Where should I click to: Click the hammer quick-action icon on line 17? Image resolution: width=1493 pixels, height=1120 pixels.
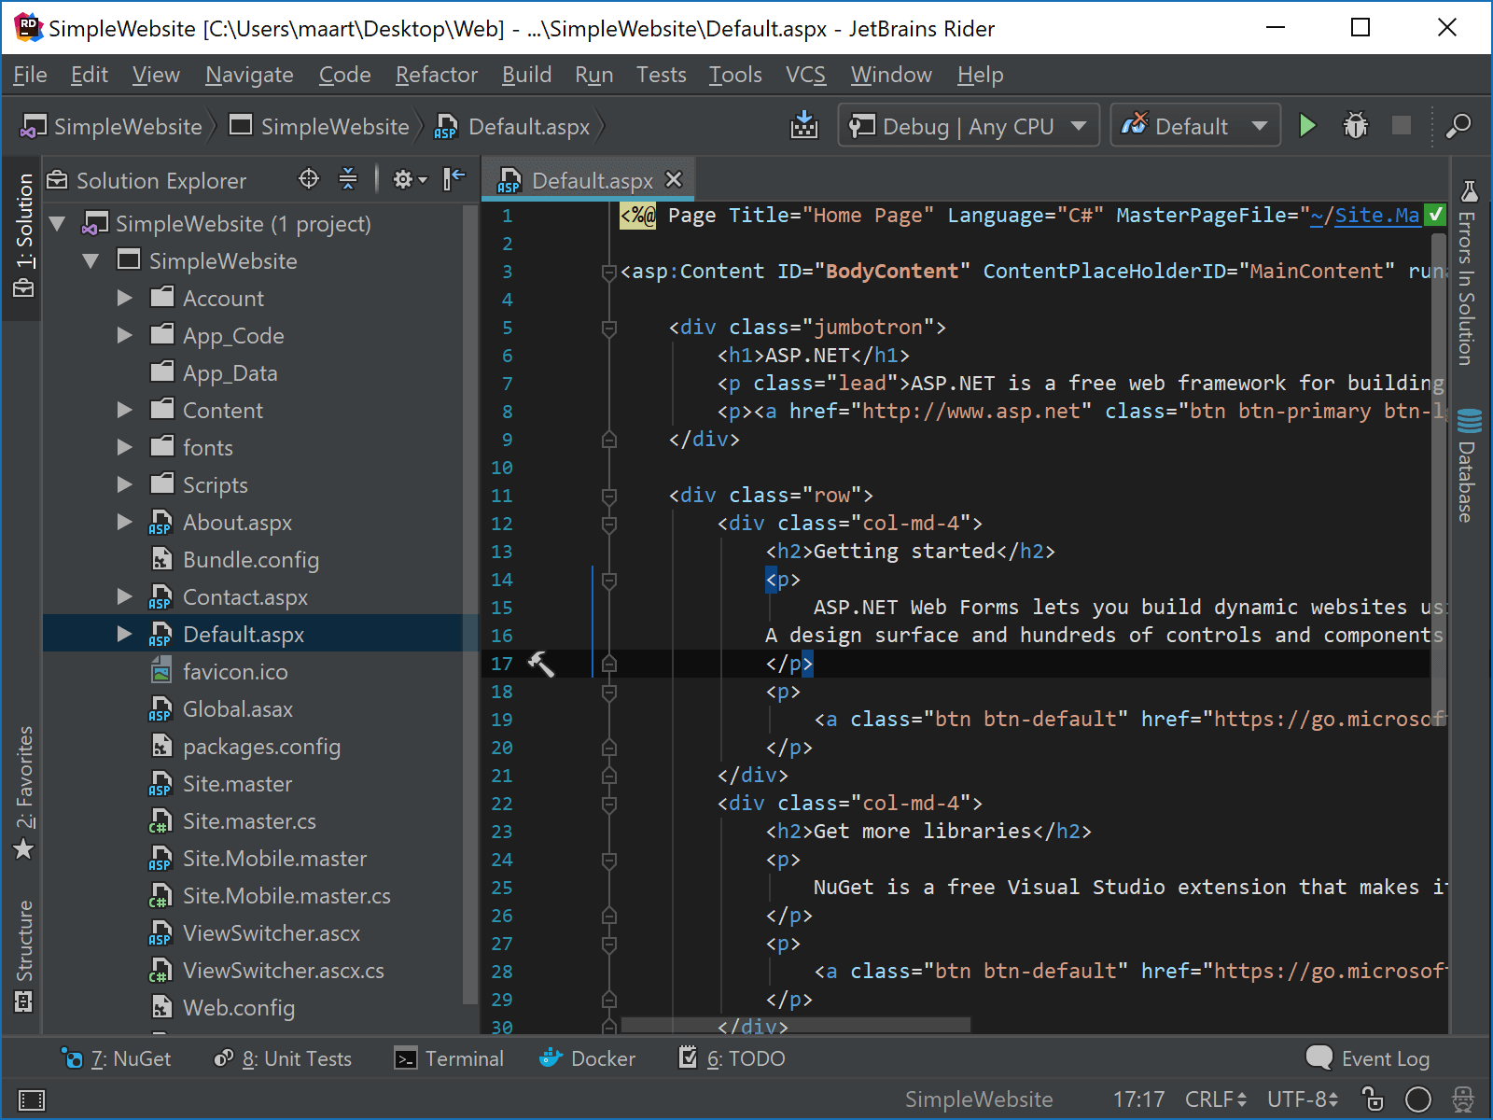541,664
